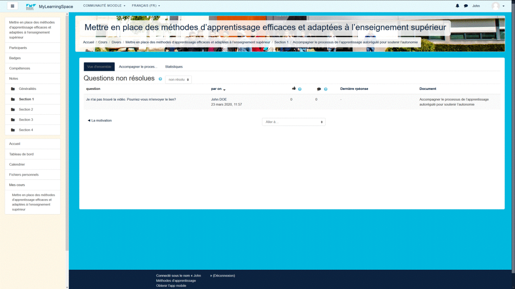Image resolution: width=515 pixels, height=289 pixels.
Task: Open the messages speech bubble icon
Action: pos(466,6)
